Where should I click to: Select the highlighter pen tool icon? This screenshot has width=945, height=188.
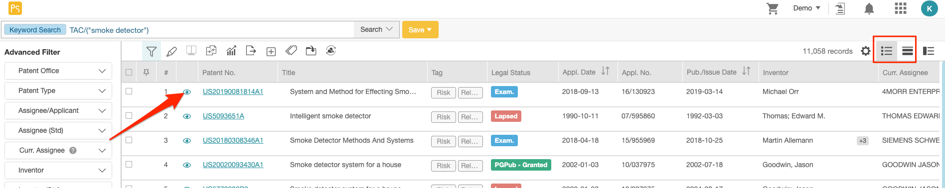[x=171, y=51]
